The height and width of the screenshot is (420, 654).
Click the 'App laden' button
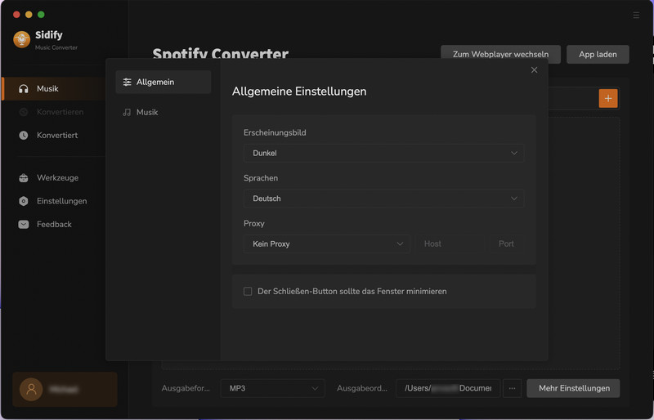[598, 54]
